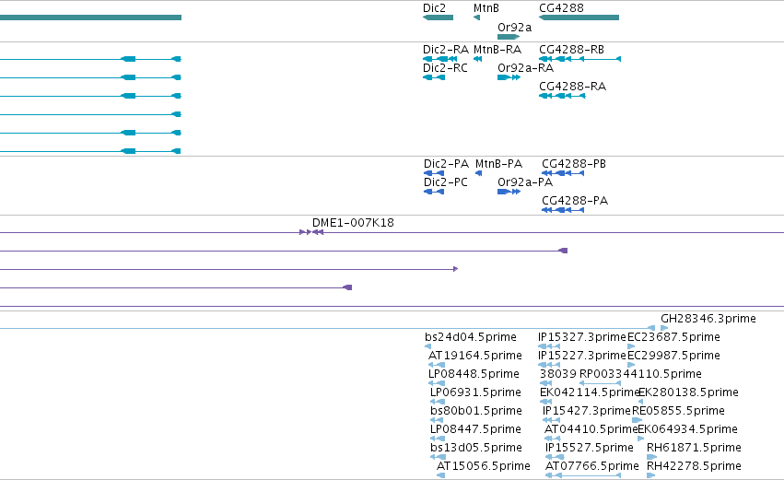Click EST AT07766.5prime

(592, 466)
